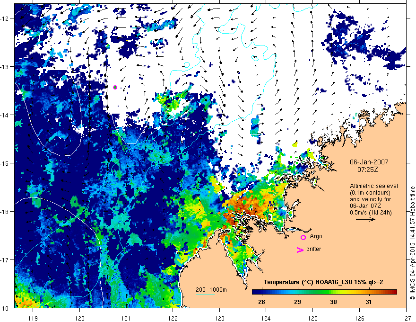Screen dimensions: 416x322
Task: Click the 28 value on temperature scale
Action: pyautogui.click(x=261, y=302)
